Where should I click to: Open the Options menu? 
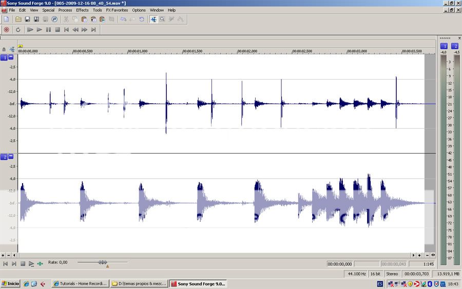(139, 10)
